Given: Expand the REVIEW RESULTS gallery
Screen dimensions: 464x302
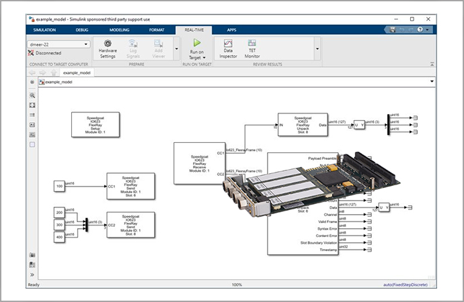Looking at the screenshot, I should point(317,49).
